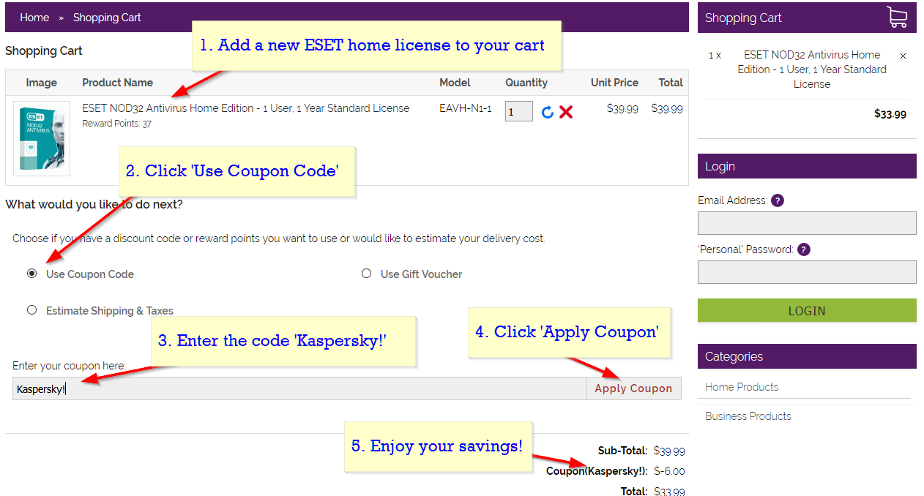
Task: Click the ESET NOD32 product box thumbnail
Action: click(x=42, y=138)
